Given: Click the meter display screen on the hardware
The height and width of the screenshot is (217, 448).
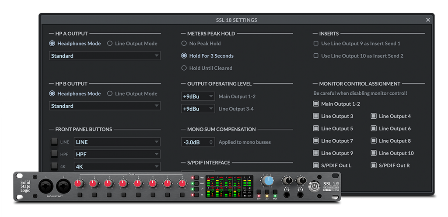Looking at the screenshot, I should click(229, 186).
